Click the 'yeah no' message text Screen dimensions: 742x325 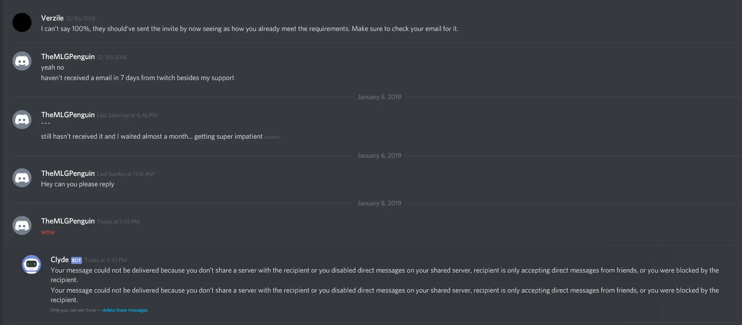tap(52, 67)
